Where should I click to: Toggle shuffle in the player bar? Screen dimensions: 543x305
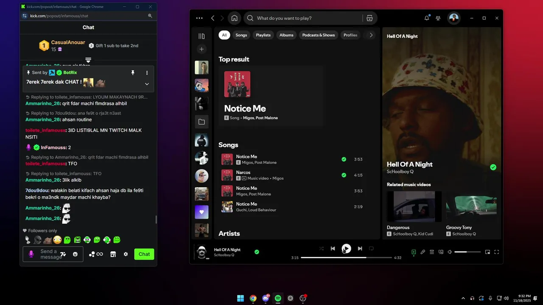[322, 249]
